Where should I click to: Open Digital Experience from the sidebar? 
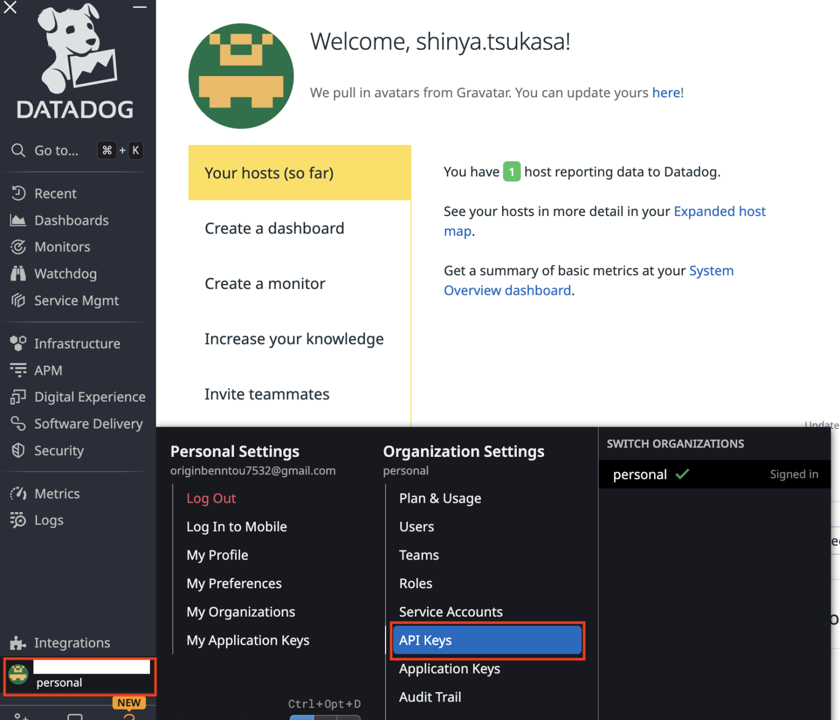coord(90,397)
